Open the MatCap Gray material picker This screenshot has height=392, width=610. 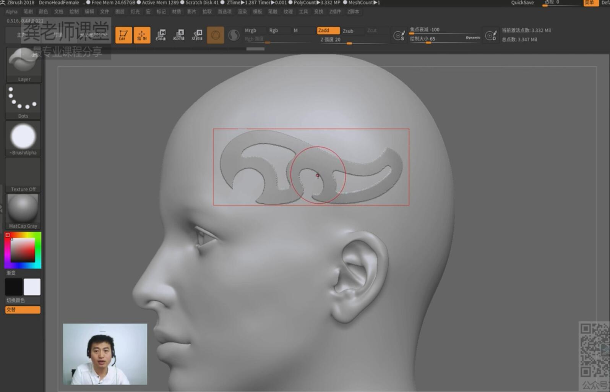[x=23, y=211]
